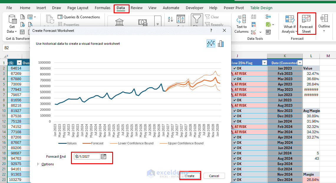Open Queries & Connections pane
Image resolution: width=336 pixels, height=183 pixels.
pyautogui.click(x=79, y=17)
